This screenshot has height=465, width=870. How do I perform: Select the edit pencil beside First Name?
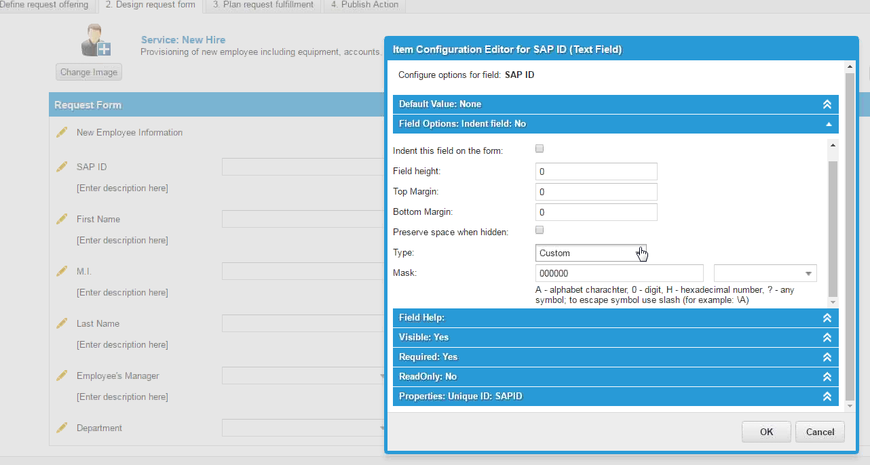coord(62,218)
